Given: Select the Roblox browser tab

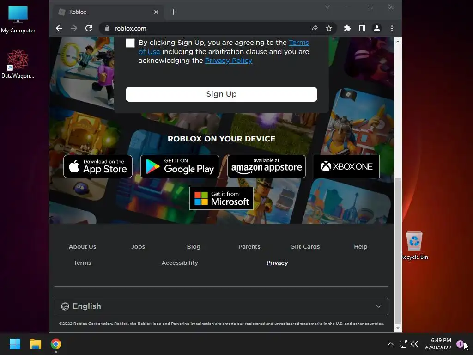Looking at the screenshot, I should (x=108, y=12).
